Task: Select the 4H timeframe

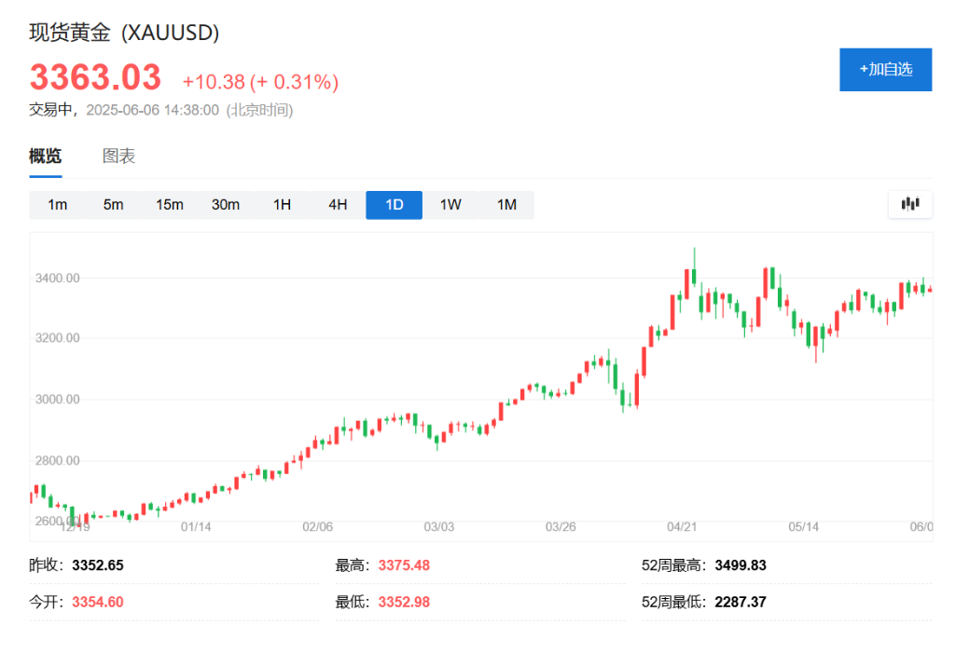Action: click(x=338, y=204)
